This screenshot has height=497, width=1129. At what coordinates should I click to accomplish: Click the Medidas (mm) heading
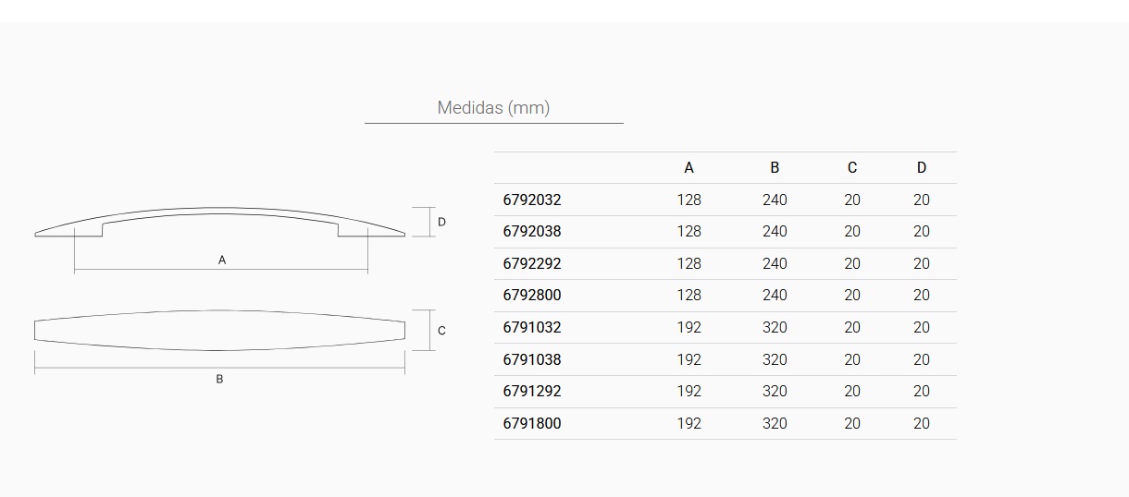click(x=493, y=108)
